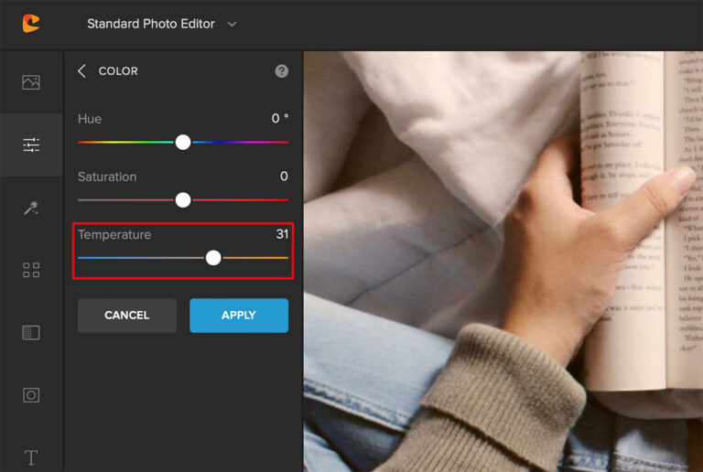Click the Hue value field
Screen dimensions: 703x472
(x=280, y=118)
